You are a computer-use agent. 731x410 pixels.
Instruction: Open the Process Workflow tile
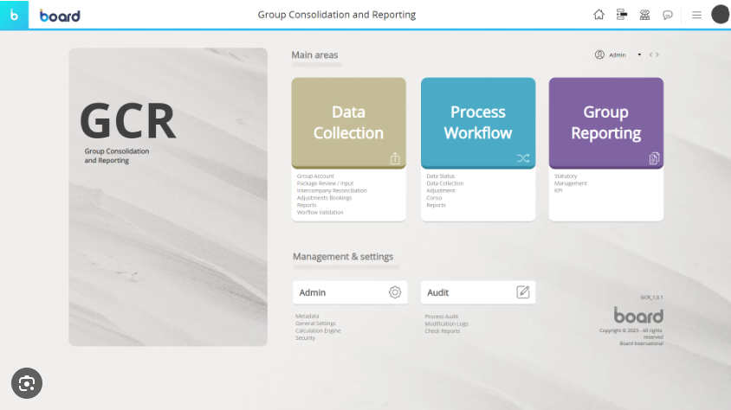coord(478,123)
